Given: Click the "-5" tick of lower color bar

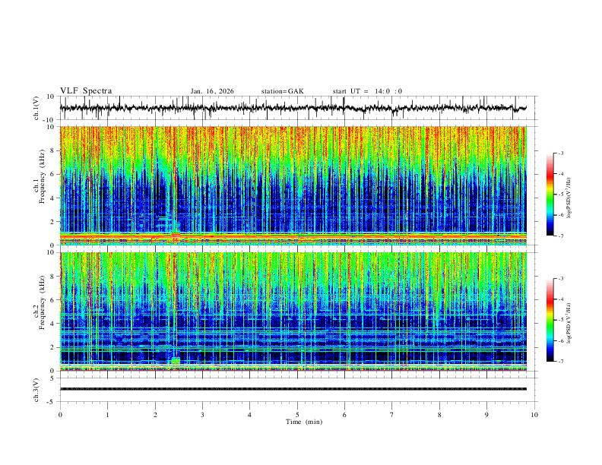Looking at the screenshot, I should point(560,320).
